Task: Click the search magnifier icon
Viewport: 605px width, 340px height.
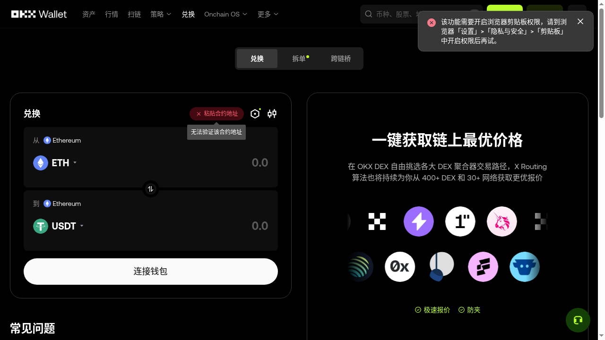Action: coord(369,14)
